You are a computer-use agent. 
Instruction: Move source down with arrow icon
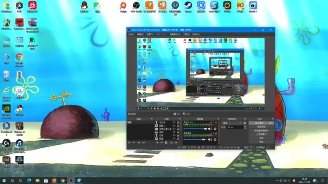(176, 143)
